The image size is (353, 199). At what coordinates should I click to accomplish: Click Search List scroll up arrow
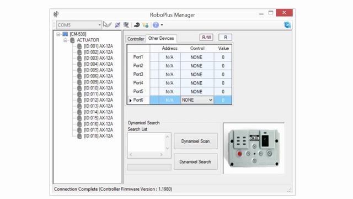pyautogui.click(x=167, y=137)
